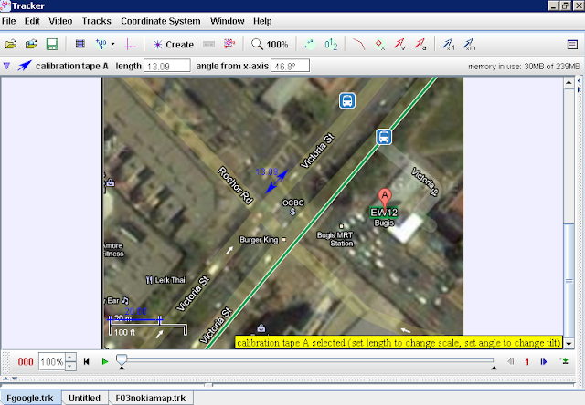Open the autotracker icon
This screenshot has width=585, height=405.
[229, 44]
